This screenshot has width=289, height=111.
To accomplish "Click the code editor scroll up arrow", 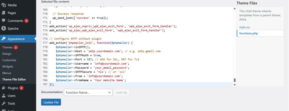I will pos(235,8).
